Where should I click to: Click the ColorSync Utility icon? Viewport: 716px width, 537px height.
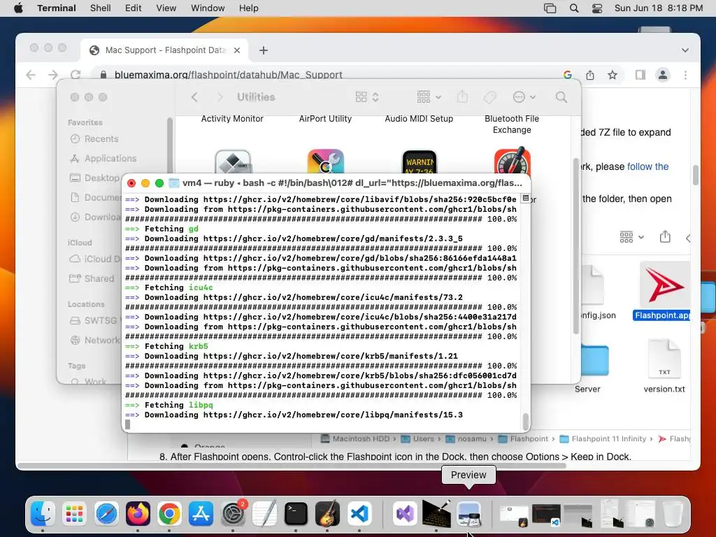(x=325, y=162)
